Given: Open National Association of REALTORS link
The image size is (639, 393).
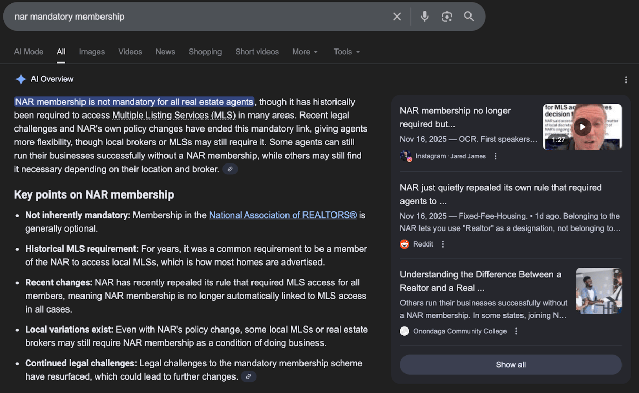Looking at the screenshot, I should point(283,215).
